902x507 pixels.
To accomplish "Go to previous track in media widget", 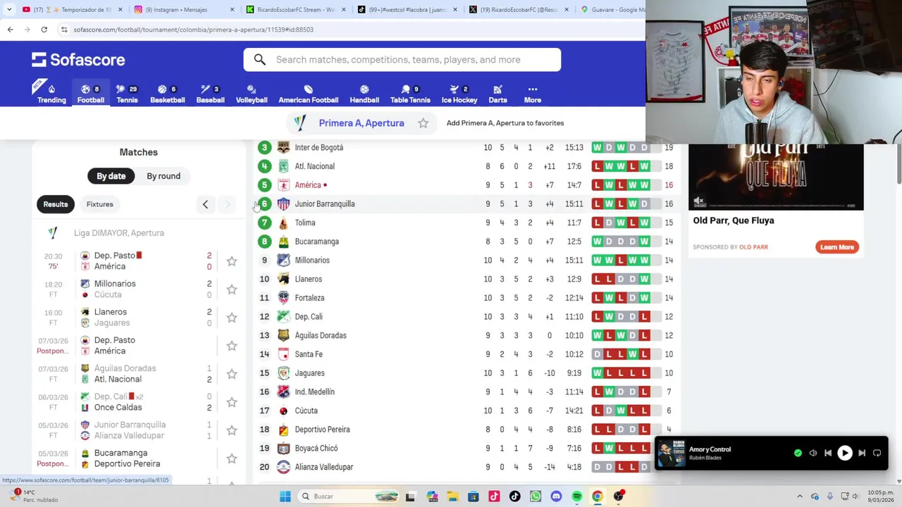I will [828, 453].
